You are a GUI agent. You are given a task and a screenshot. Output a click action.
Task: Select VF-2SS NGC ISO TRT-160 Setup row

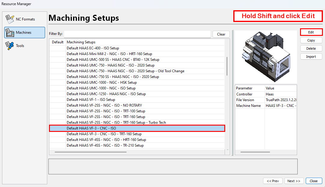137,117
